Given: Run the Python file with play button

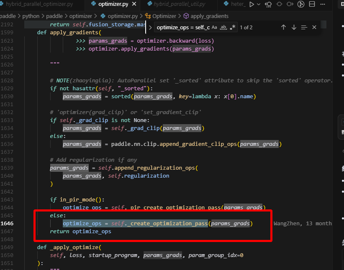Looking at the screenshot, I should pyautogui.click(x=252, y=5).
